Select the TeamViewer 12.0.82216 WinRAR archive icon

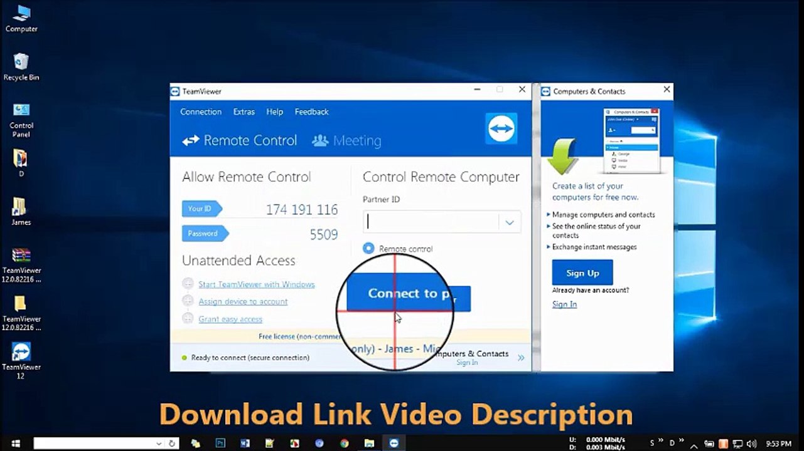click(21, 265)
